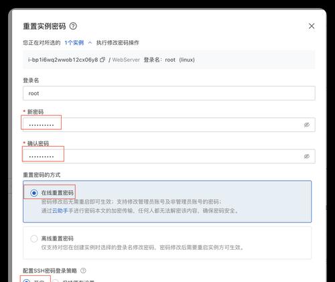Click the 登录名 field containing root
The width and height of the screenshot is (335, 282).
pyautogui.click(x=169, y=93)
